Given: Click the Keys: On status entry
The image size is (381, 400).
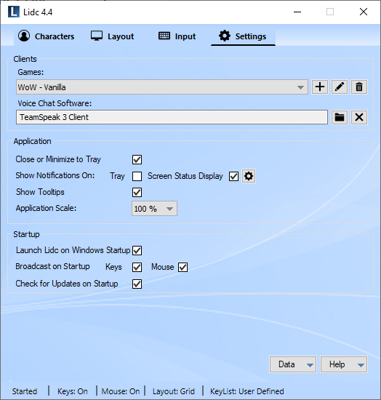Looking at the screenshot, I should pyautogui.click(x=73, y=391).
